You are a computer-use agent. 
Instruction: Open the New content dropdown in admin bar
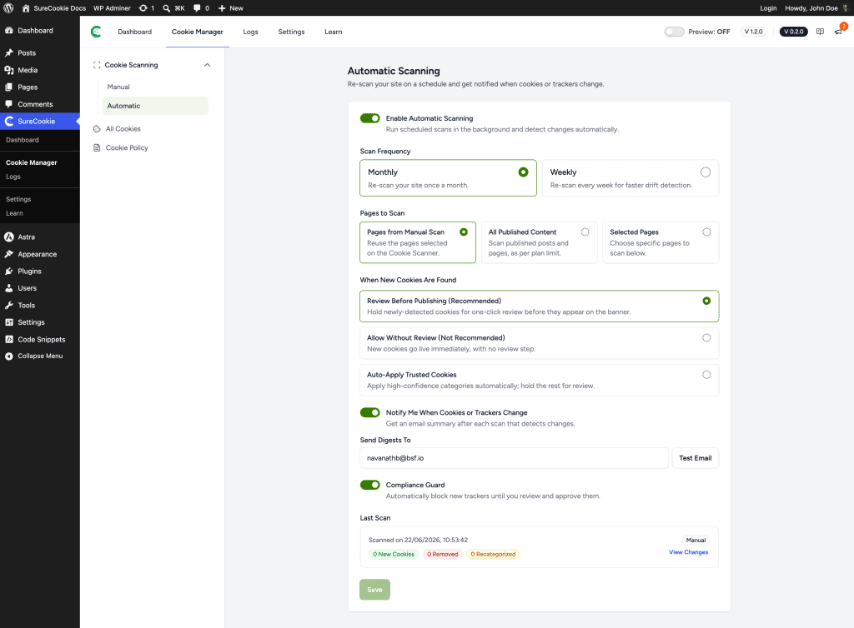click(x=231, y=8)
